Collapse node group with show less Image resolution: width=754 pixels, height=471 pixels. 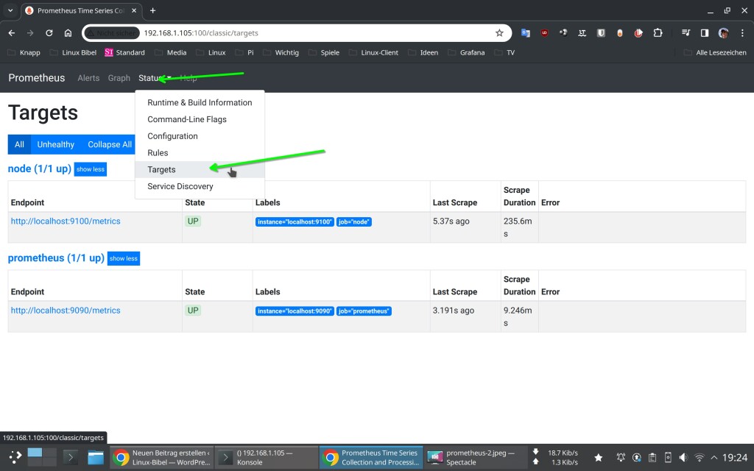[91, 169]
